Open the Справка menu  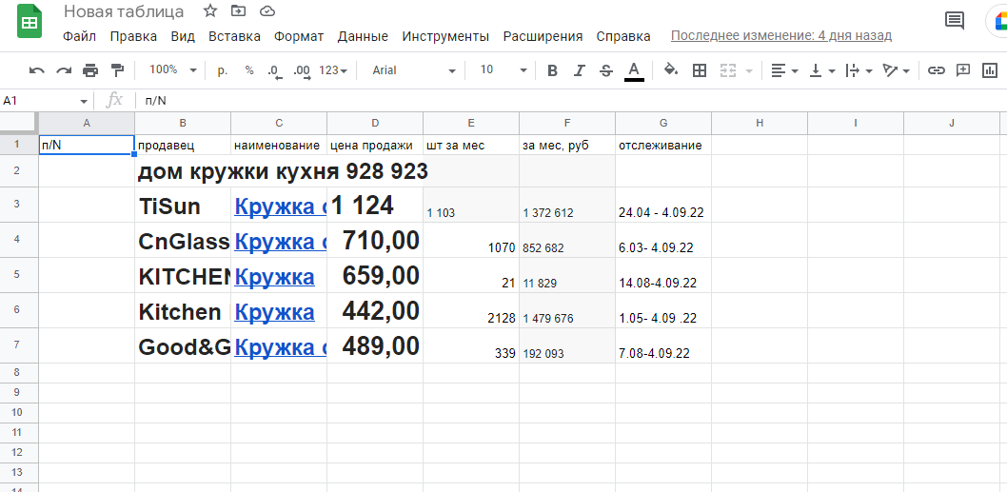point(623,36)
